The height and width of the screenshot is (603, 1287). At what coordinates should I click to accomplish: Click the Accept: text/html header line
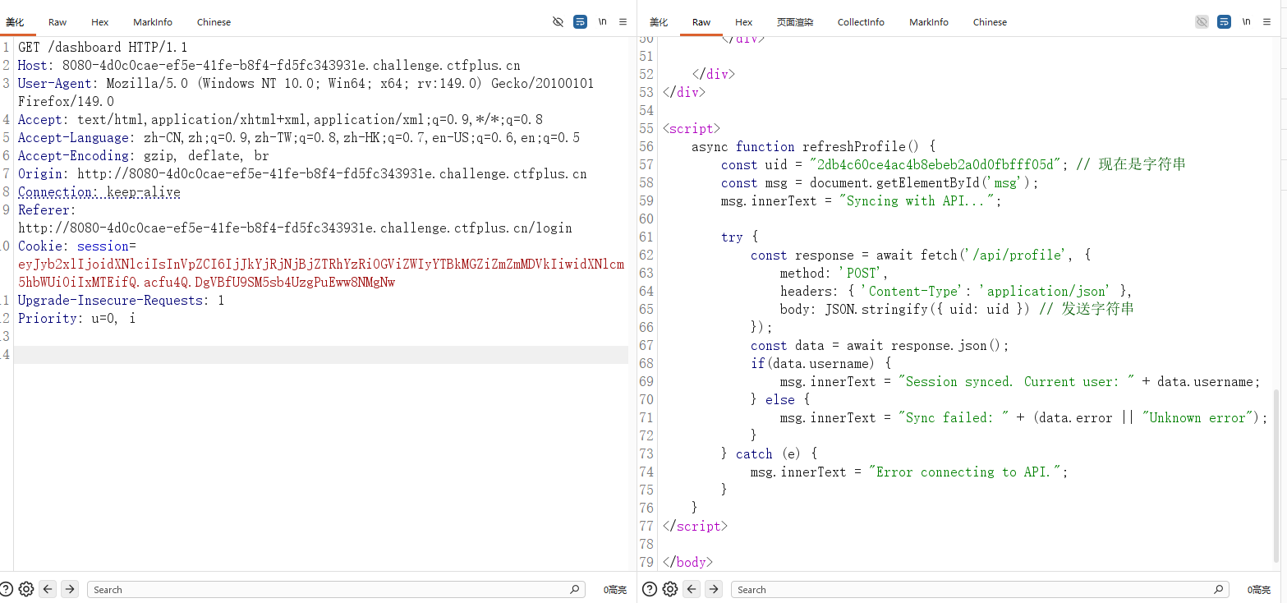pos(280,120)
